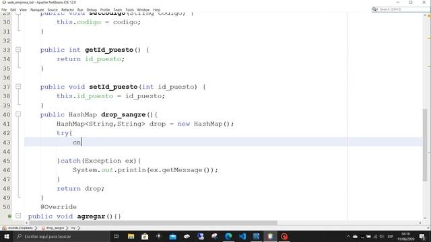
Task: Click the volume icon in system tray
Action: [382, 237]
